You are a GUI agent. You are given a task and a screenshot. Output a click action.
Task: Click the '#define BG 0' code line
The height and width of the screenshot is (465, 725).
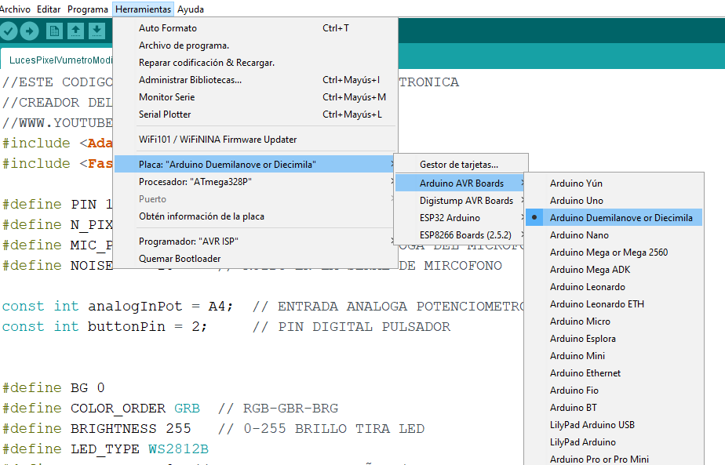click(53, 388)
